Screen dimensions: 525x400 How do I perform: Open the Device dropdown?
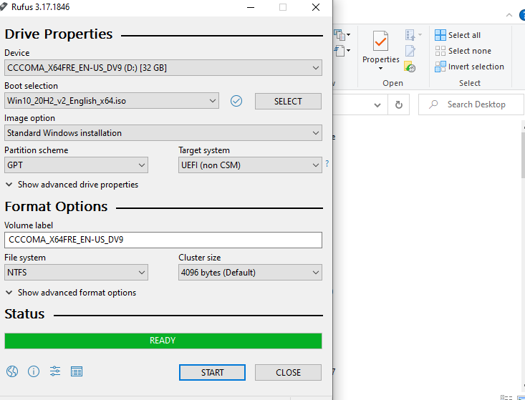click(163, 68)
